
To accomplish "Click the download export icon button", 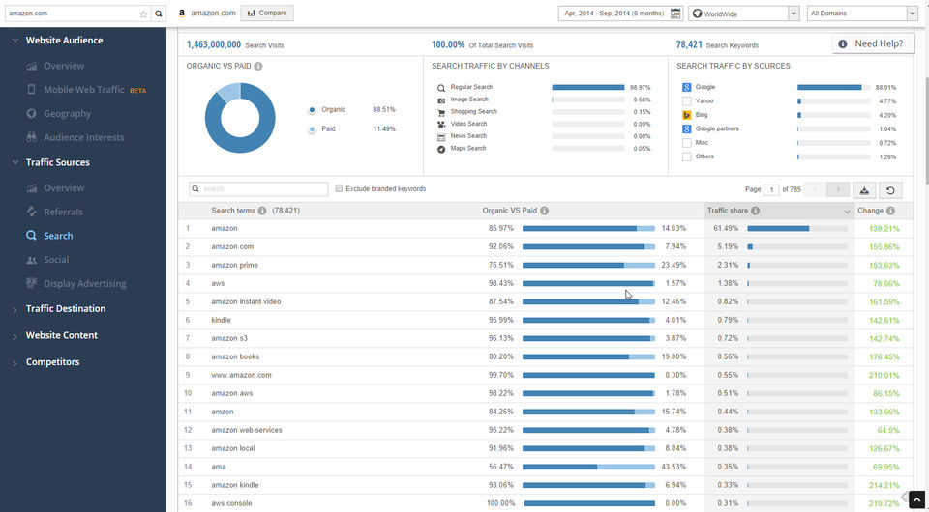I will coord(864,189).
